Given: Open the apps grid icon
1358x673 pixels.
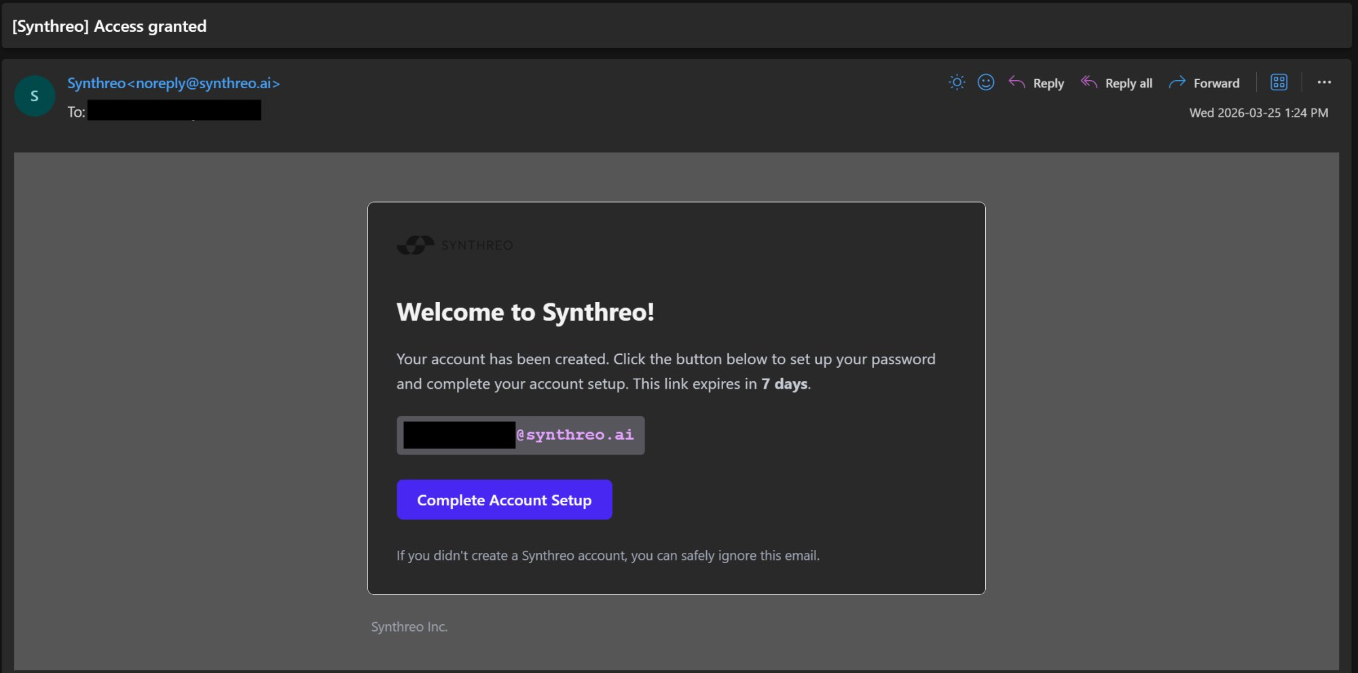Looking at the screenshot, I should [x=1279, y=82].
